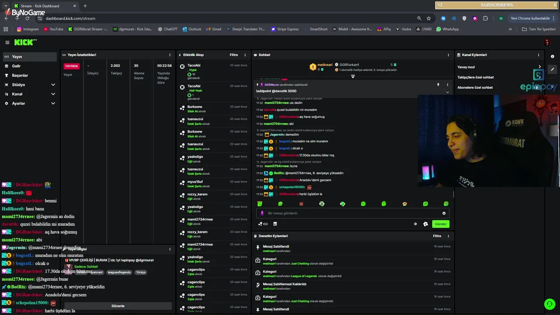
Task: Click Takipçilere özel sohbet option
Action: [x=476, y=77]
